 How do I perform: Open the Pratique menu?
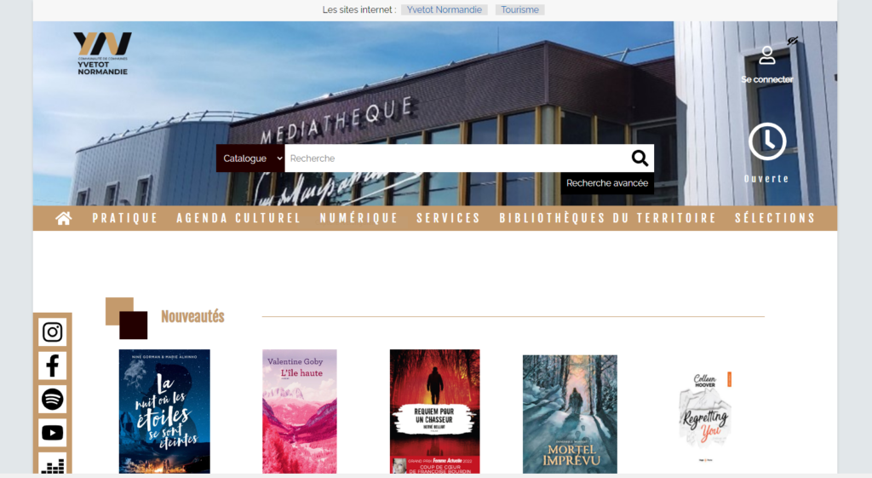pyautogui.click(x=125, y=218)
